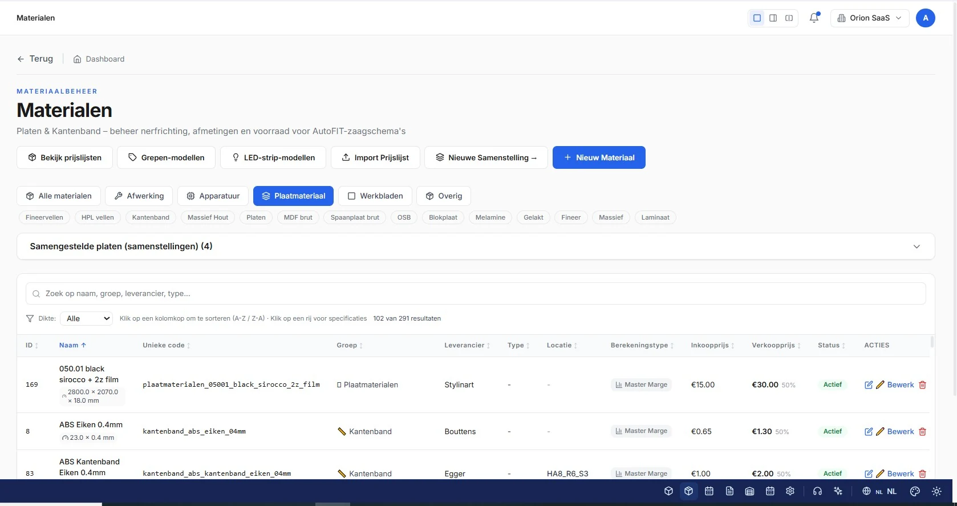
Task: Filter by the Melamine chip
Action: point(490,217)
